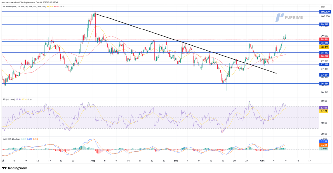Image resolution: width=333 pixels, height=173 pixels.
Task: Click the yellow 98.426 moving average price tag
Action: tap(325, 47)
